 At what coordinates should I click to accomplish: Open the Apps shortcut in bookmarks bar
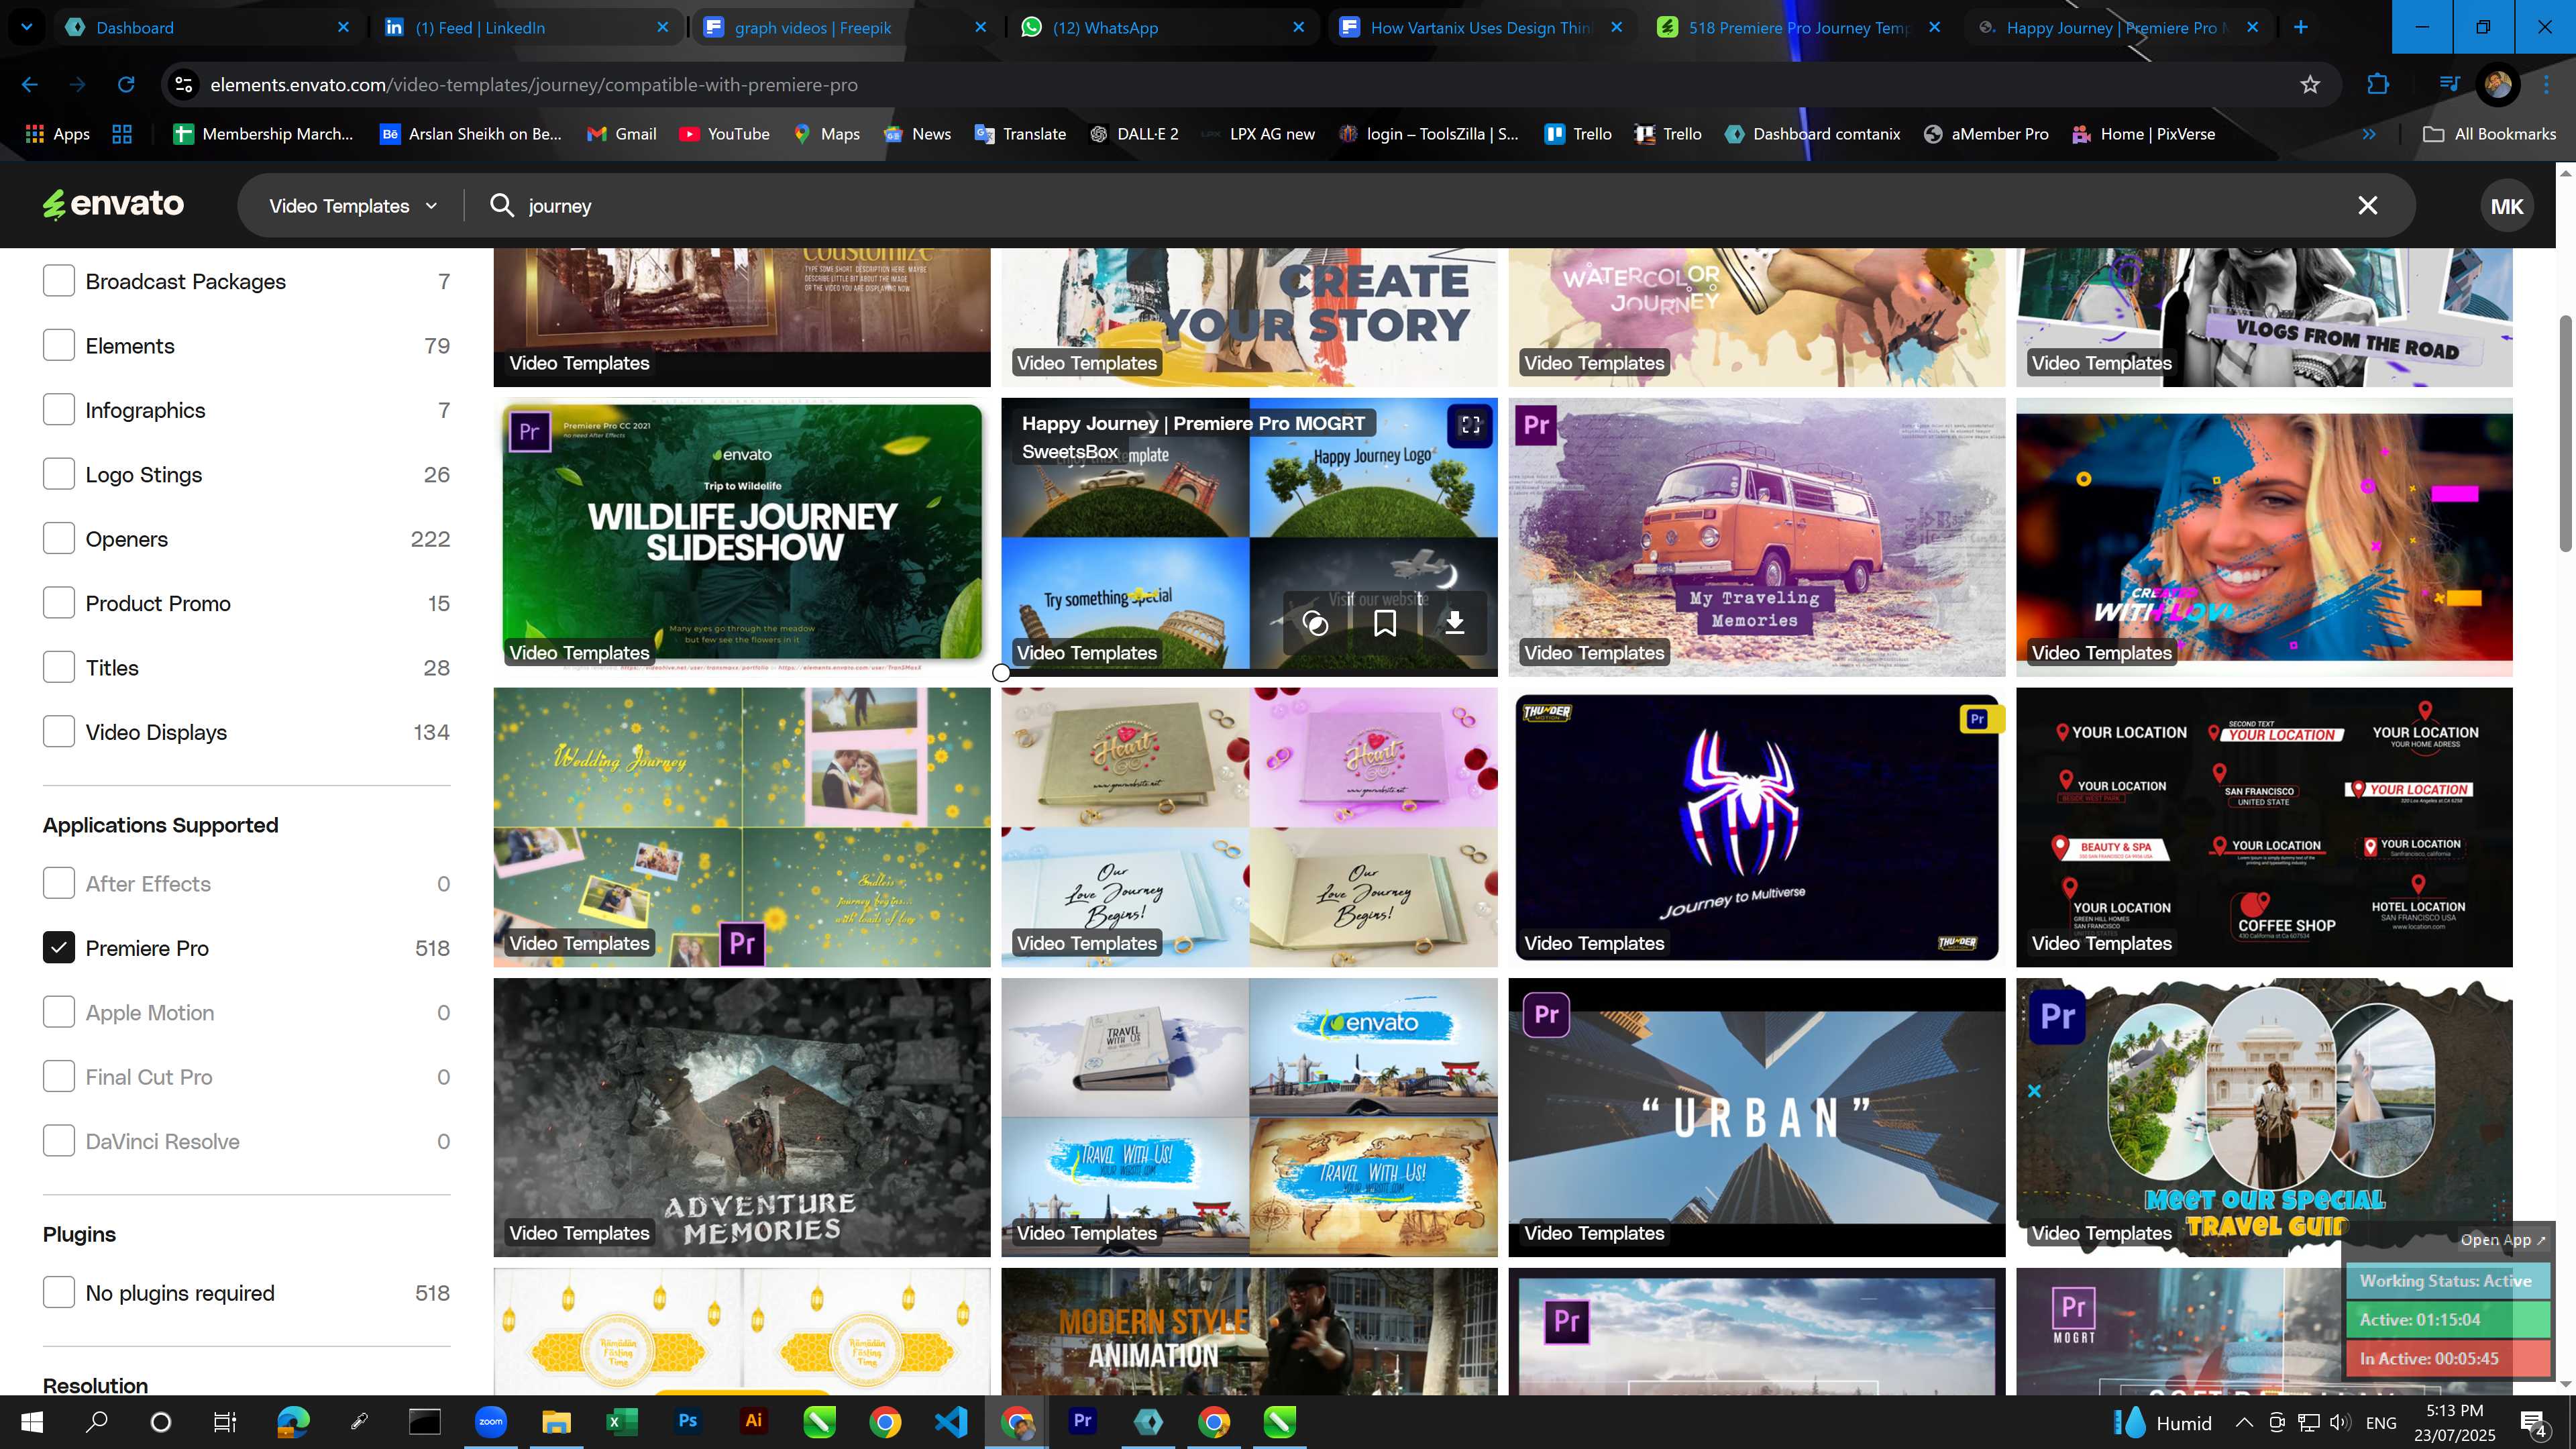pyautogui.click(x=57, y=134)
